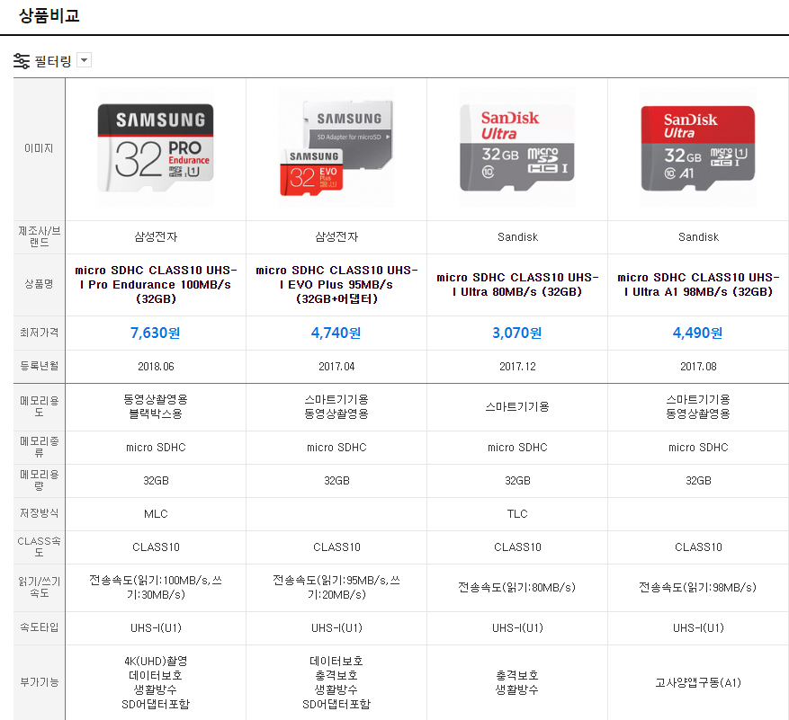Click the 메모리종류 row header
Image resolution: width=789 pixels, height=720 pixels.
click(x=40, y=447)
